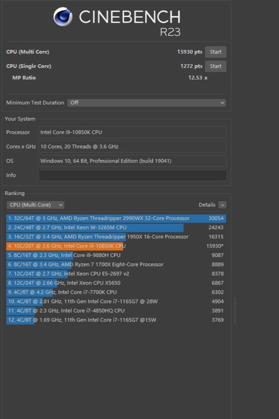Start the CPU Single Core test
The height and width of the screenshot is (419, 279).
tap(215, 66)
